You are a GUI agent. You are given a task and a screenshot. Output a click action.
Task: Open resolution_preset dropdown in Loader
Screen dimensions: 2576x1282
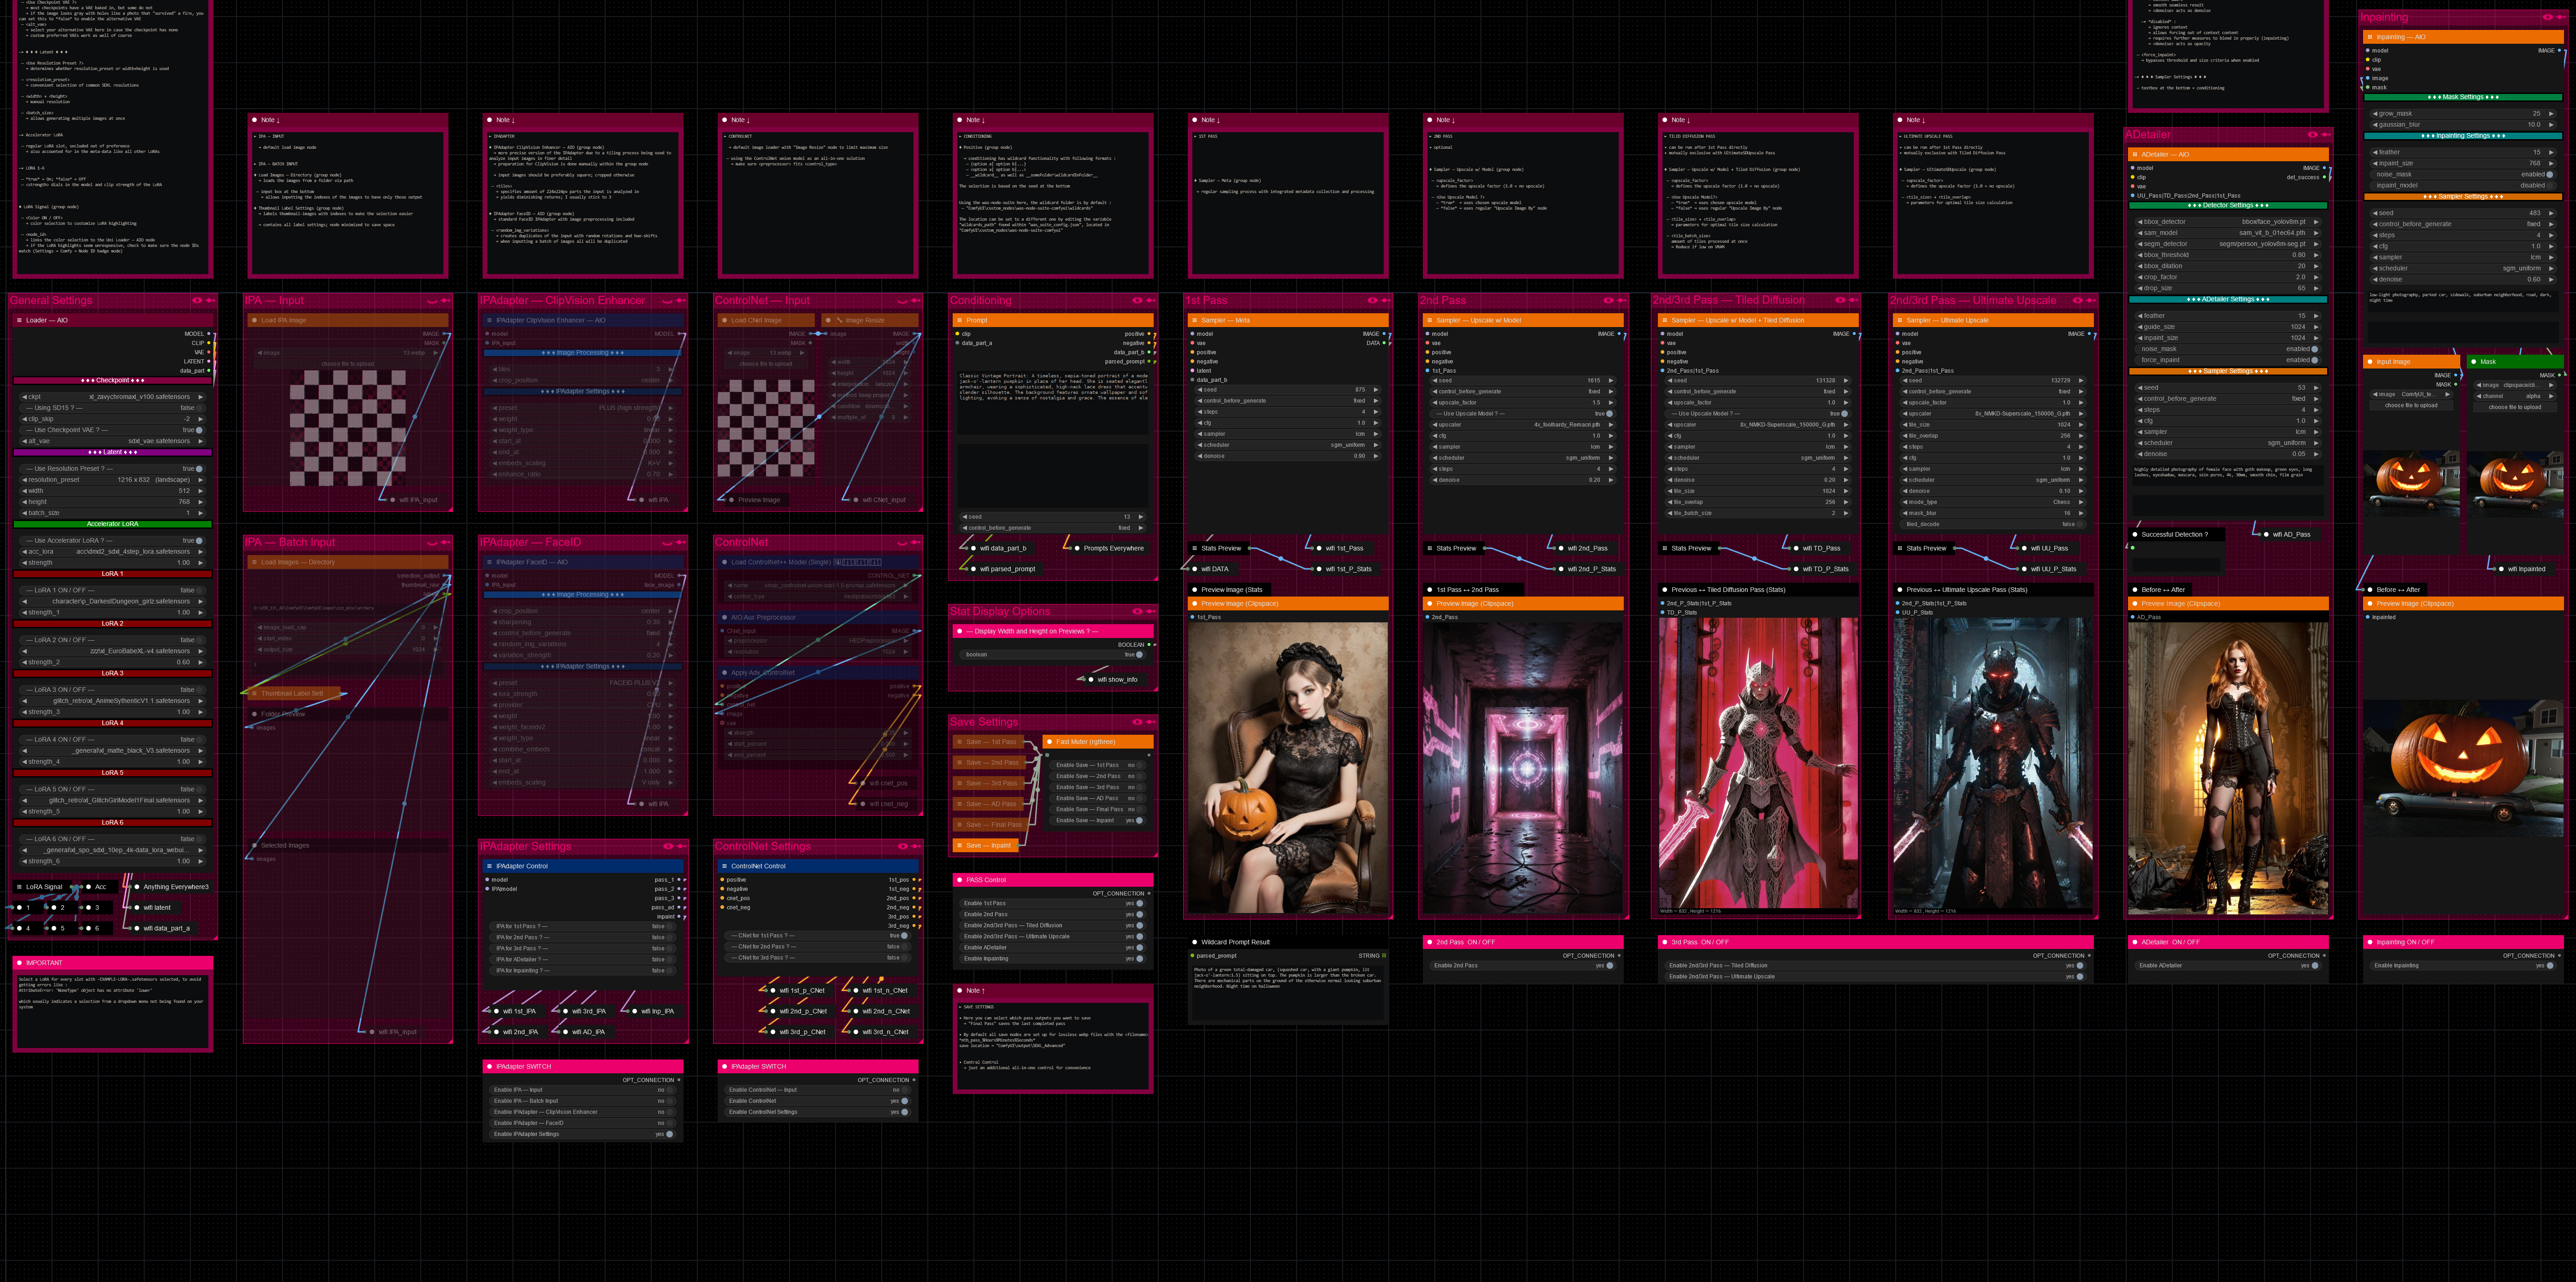[x=112, y=480]
